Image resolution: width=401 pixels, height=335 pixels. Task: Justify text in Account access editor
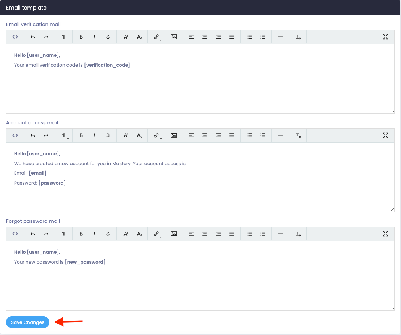231,135
